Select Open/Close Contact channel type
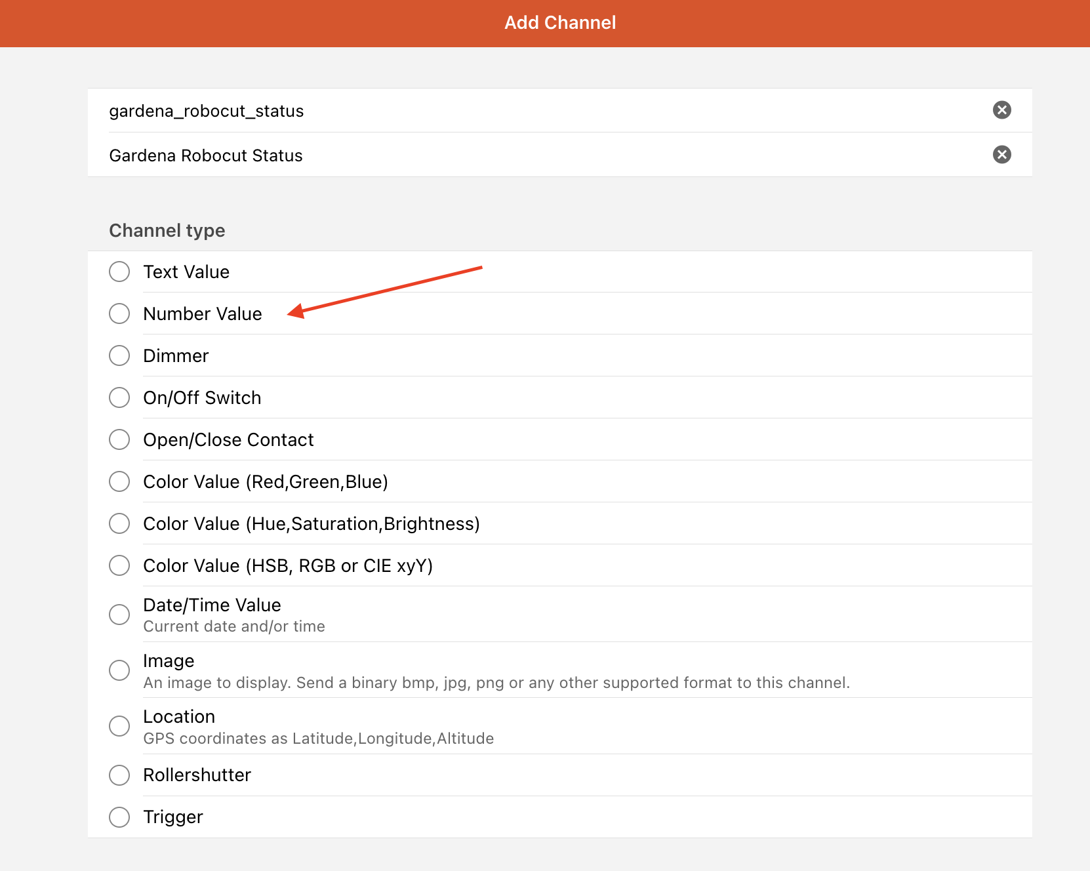1090x871 pixels. 119,439
